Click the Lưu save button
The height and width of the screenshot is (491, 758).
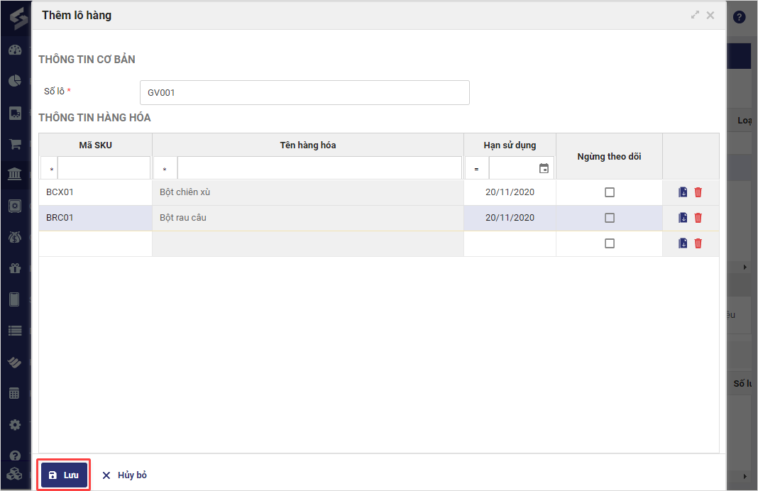point(64,475)
